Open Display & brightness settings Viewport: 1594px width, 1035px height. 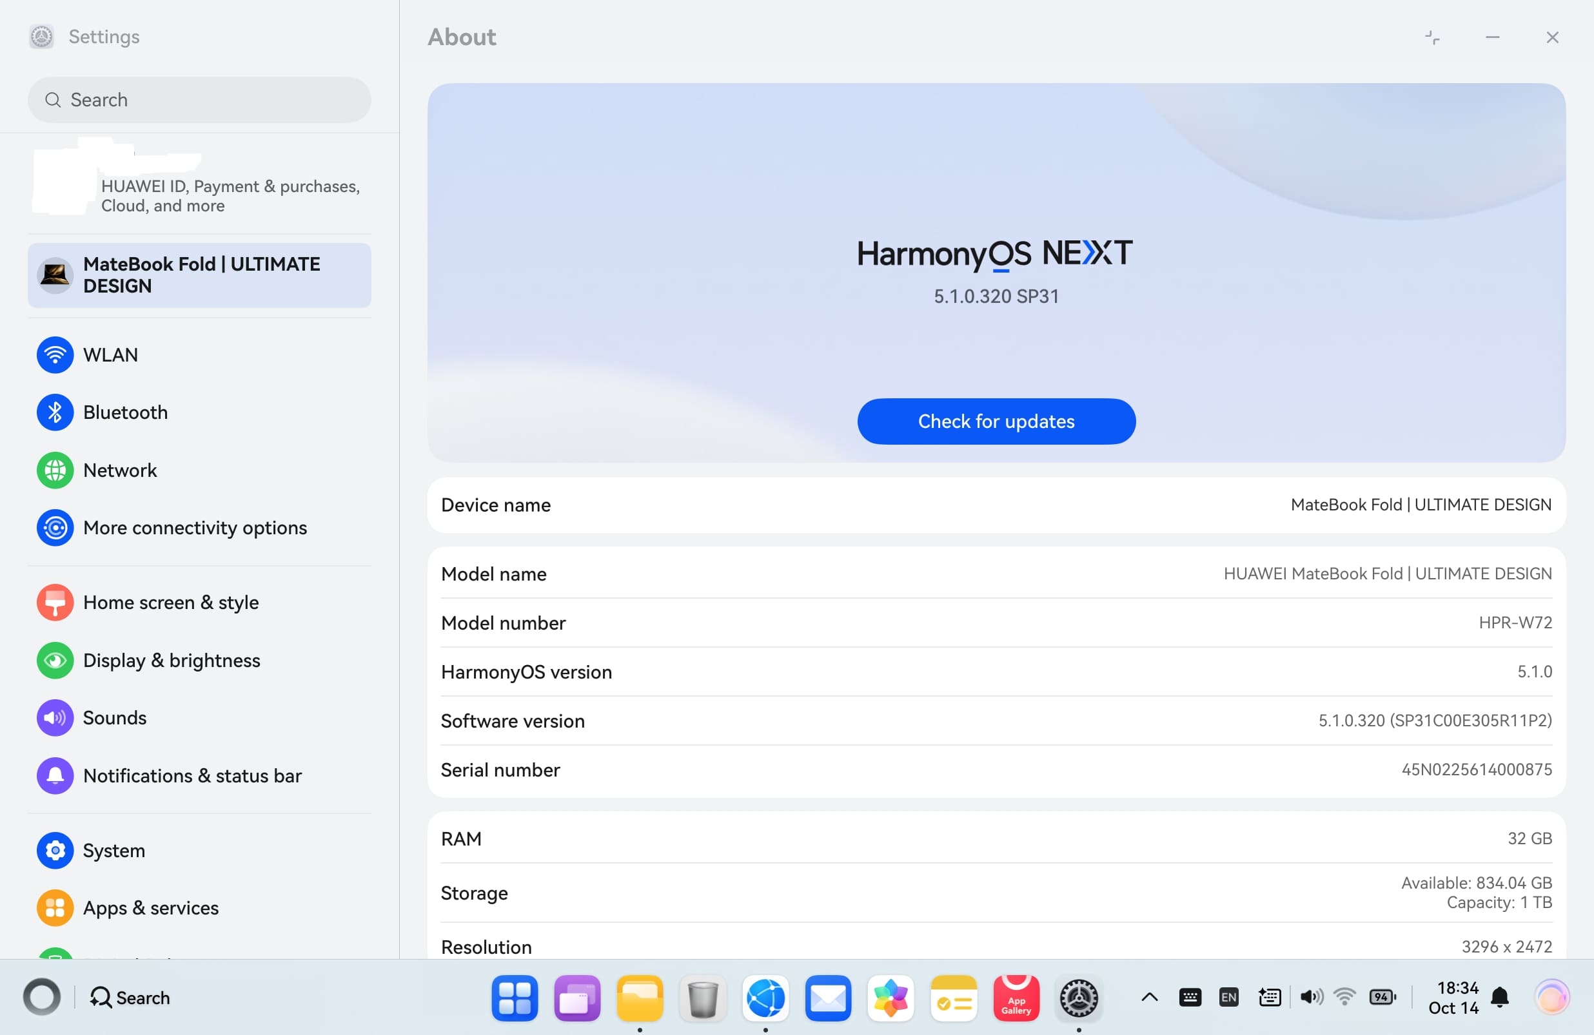pyautogui.click(x=172, y=660)
